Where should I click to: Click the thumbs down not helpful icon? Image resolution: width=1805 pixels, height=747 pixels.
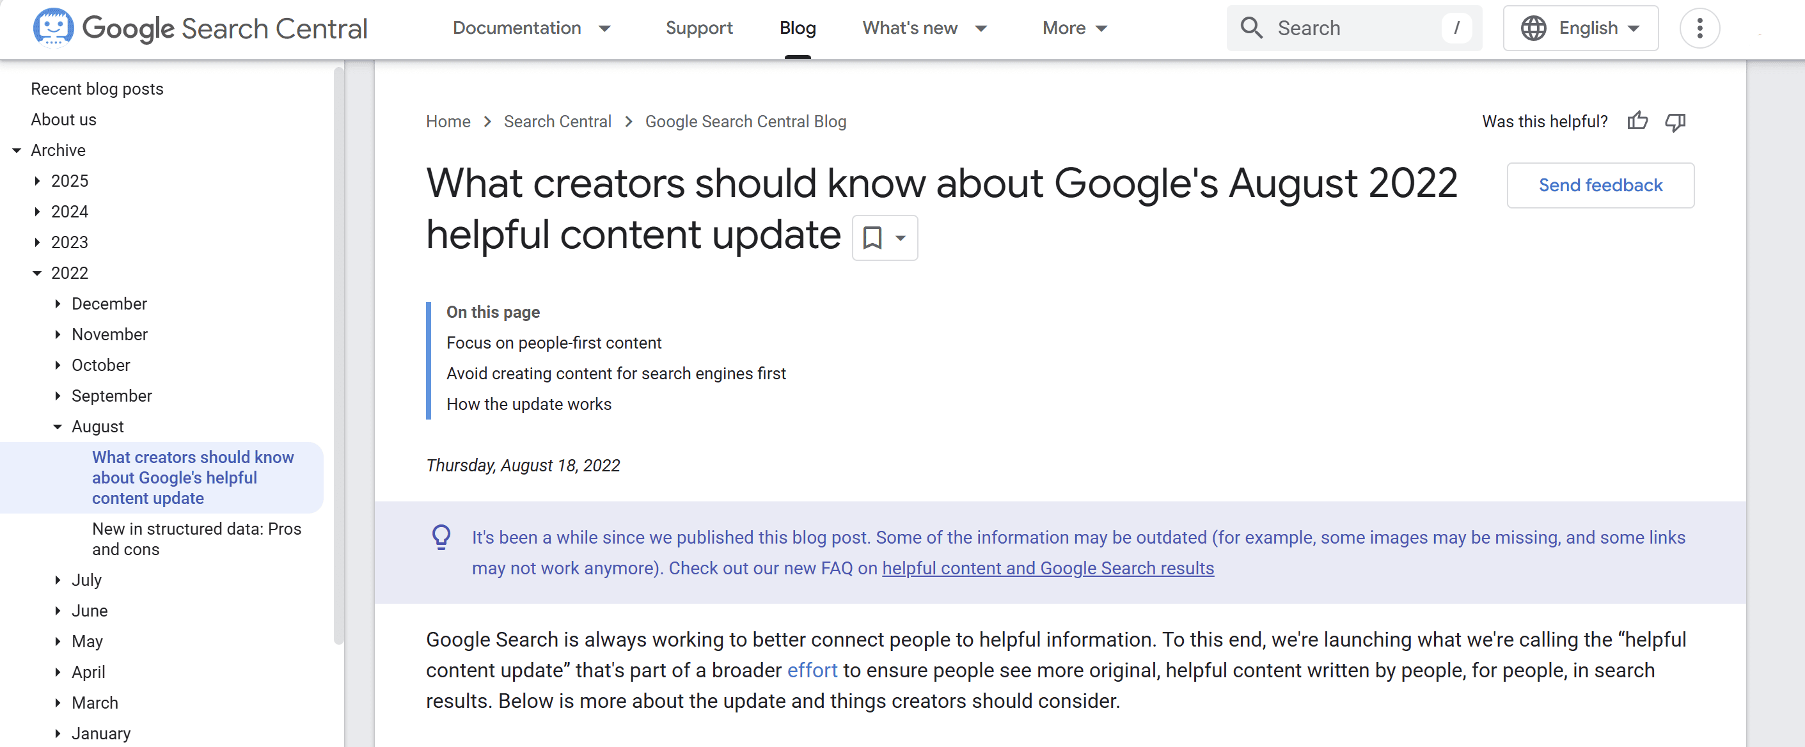point(1675,122)
